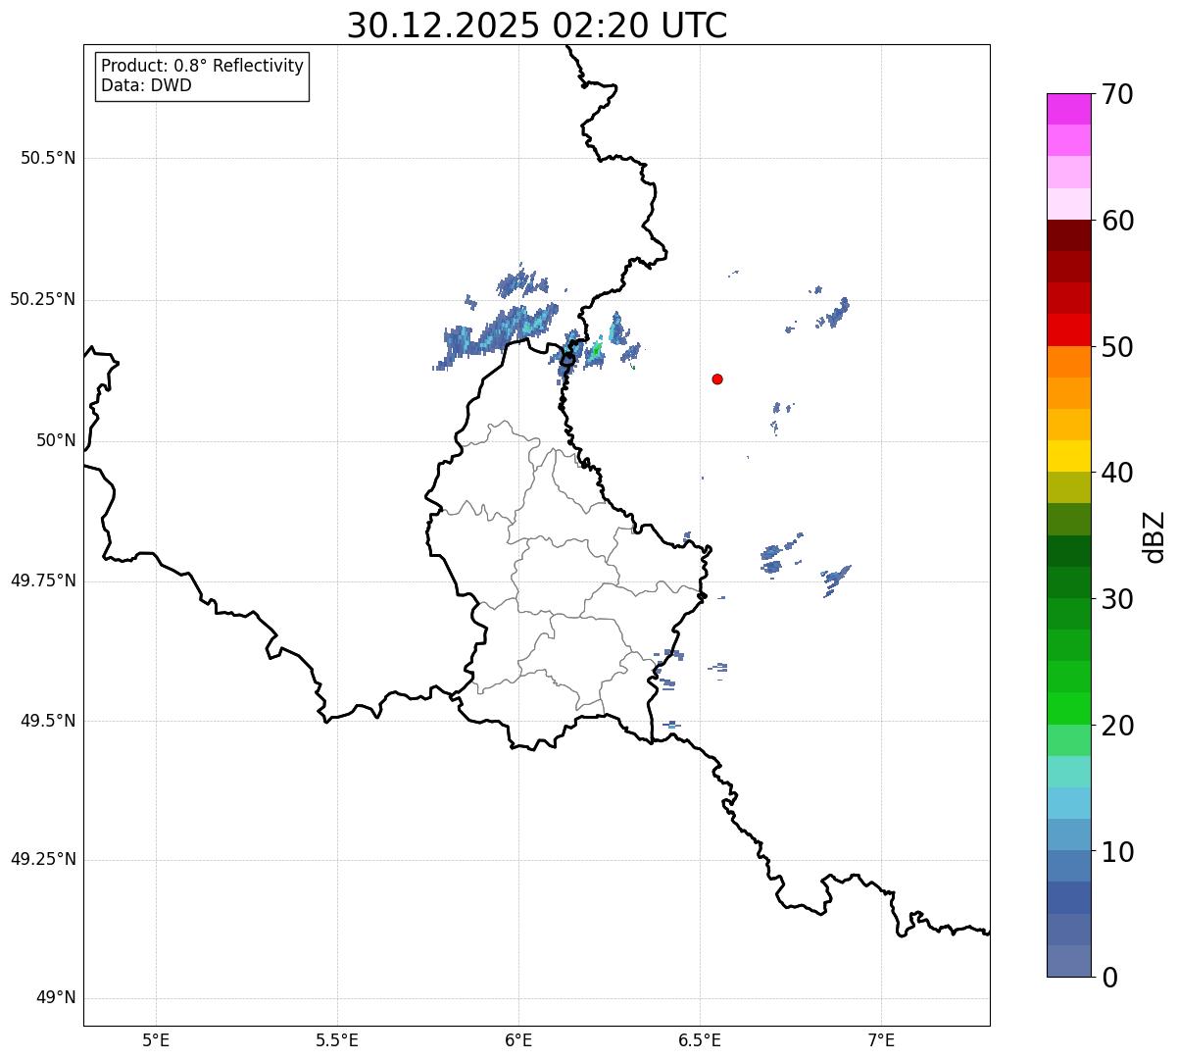Click the cyan colorbar segment near 13

1068,803
